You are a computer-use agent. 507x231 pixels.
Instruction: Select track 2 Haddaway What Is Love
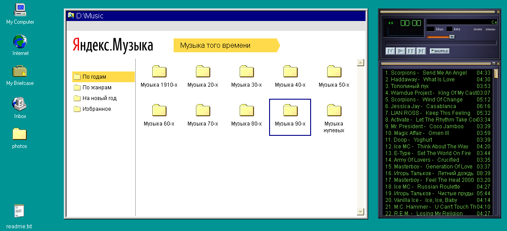tap(438, 79)
